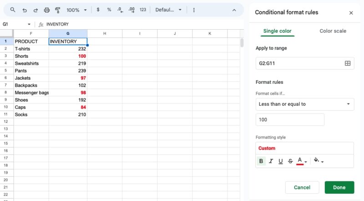This screenshot has height=201, width=364.
Task: Toggle italic in formatting style
Action: (x=271, y=161)
